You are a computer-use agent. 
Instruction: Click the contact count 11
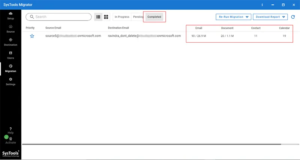(x=256, y=36)
